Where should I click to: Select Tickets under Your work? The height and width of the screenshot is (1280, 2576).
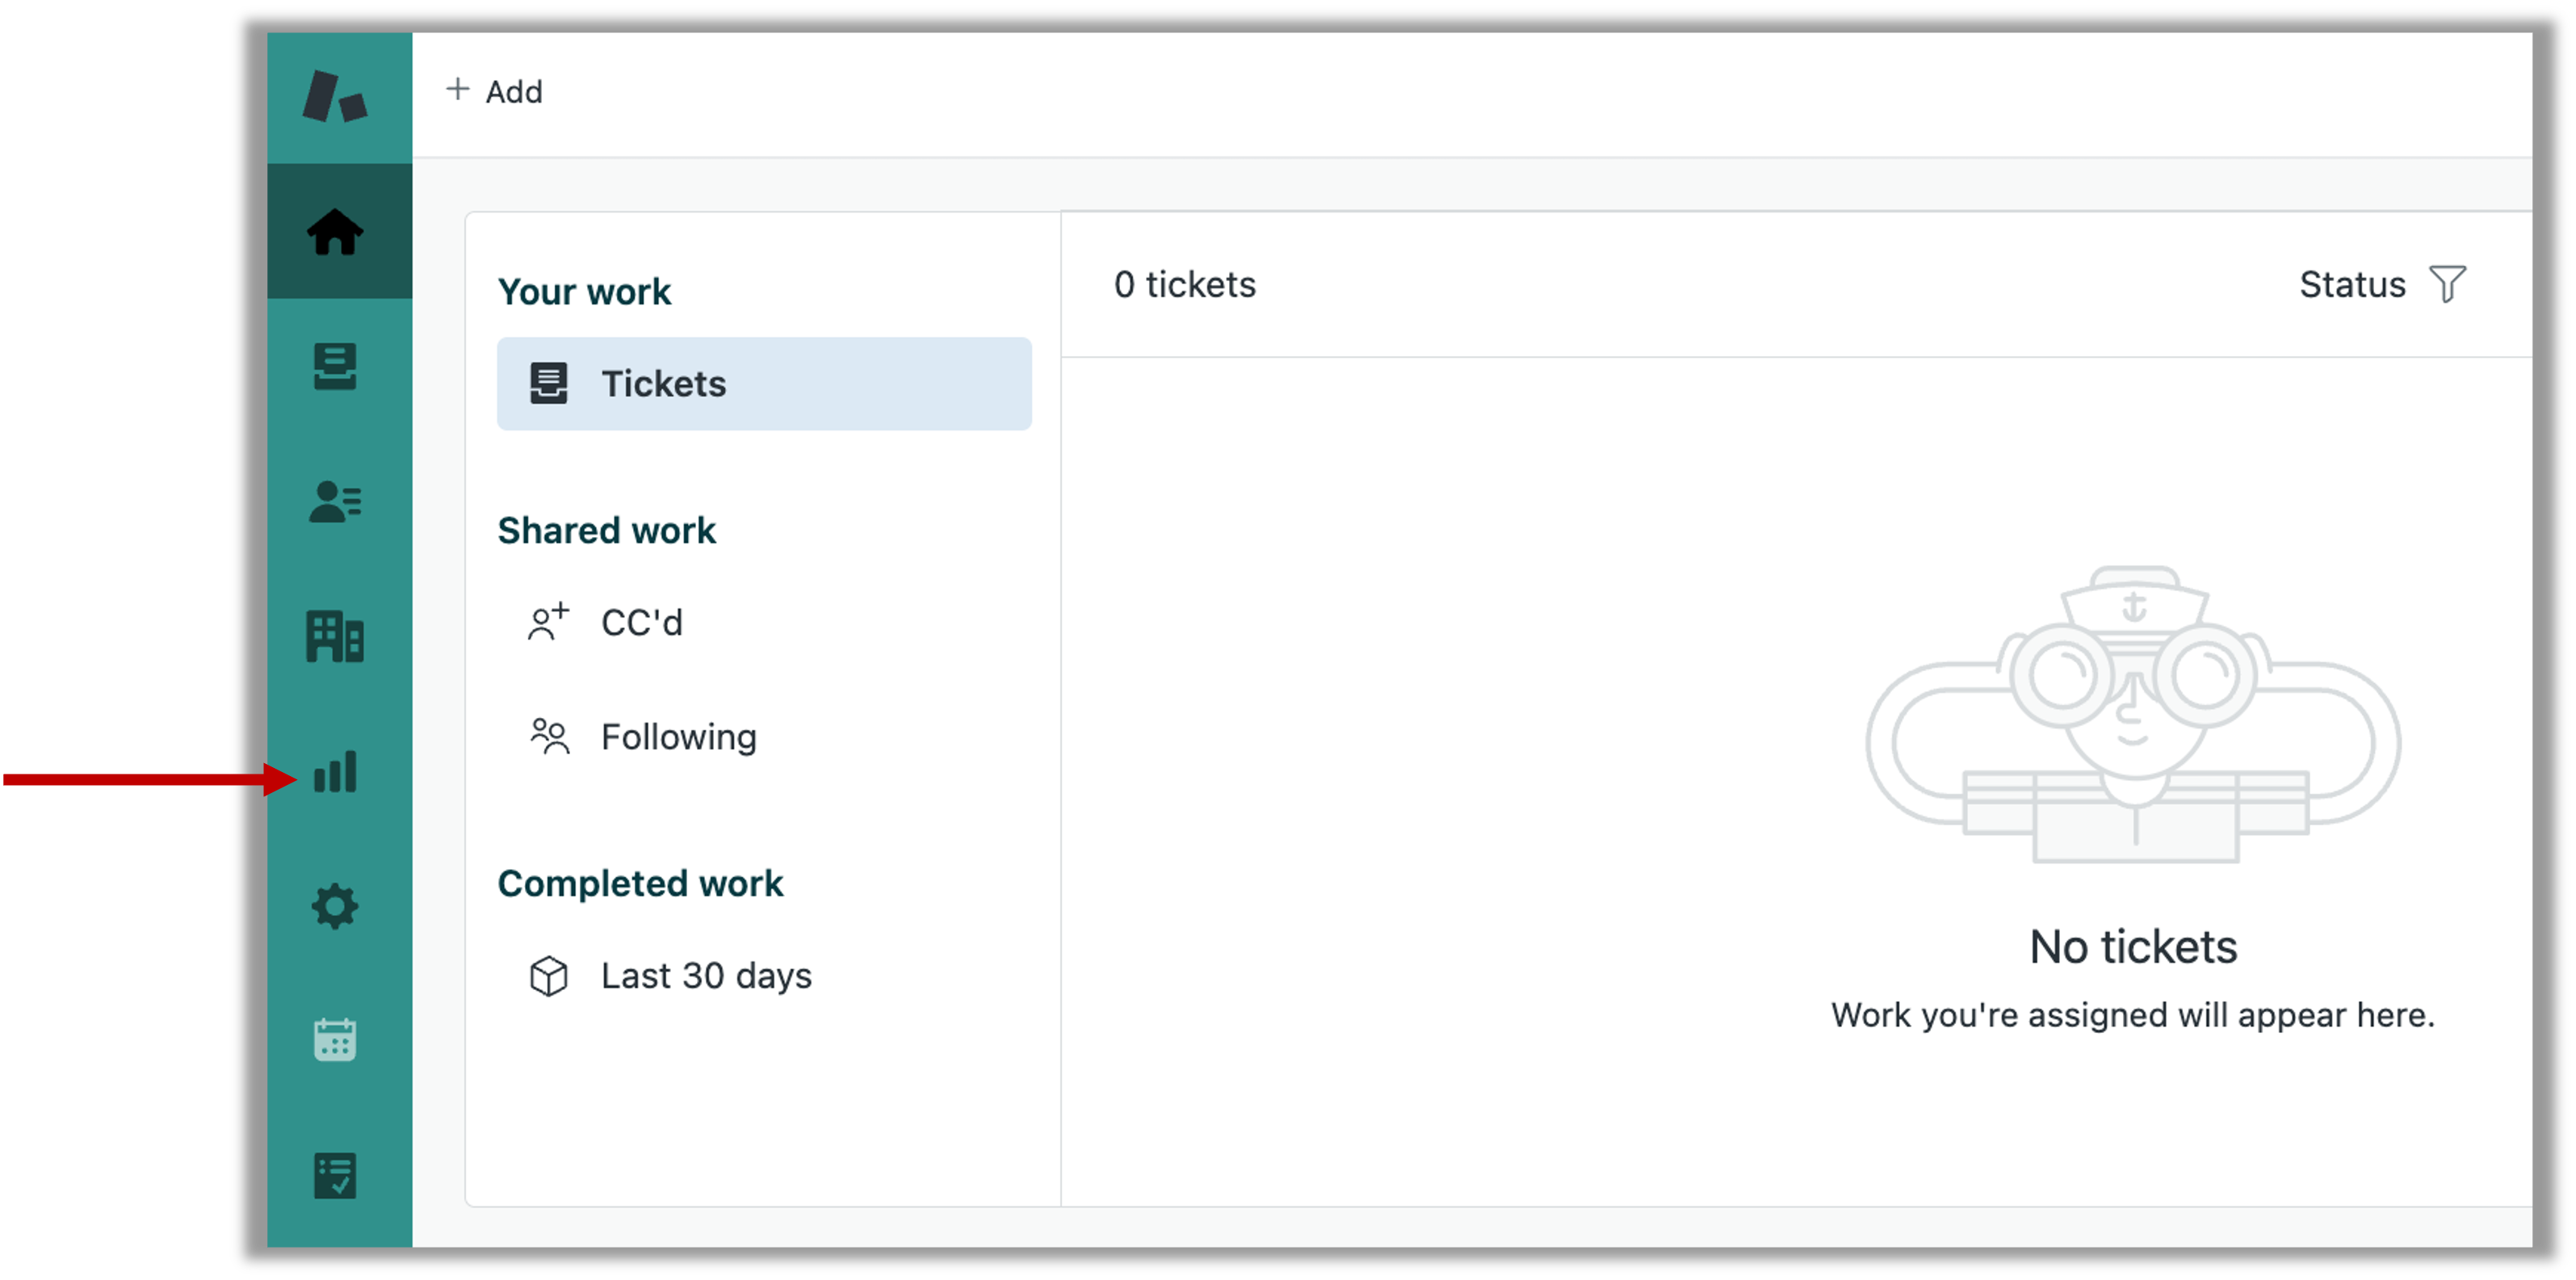(x=764, y=384)
